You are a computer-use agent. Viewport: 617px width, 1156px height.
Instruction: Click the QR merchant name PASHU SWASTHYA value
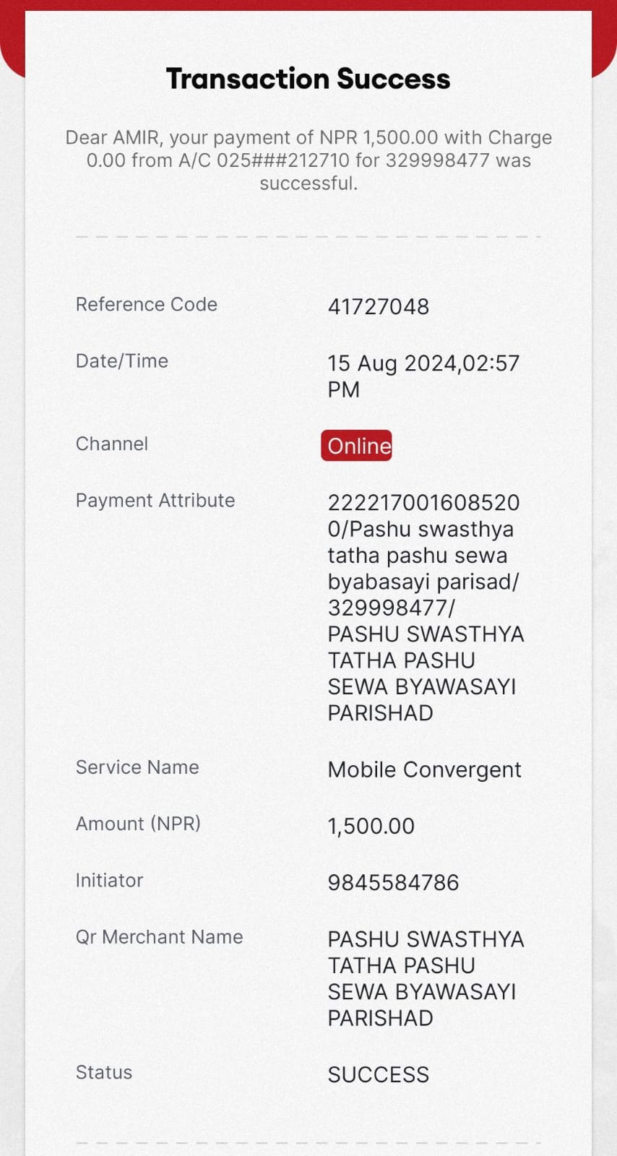[x=426, y=978]
